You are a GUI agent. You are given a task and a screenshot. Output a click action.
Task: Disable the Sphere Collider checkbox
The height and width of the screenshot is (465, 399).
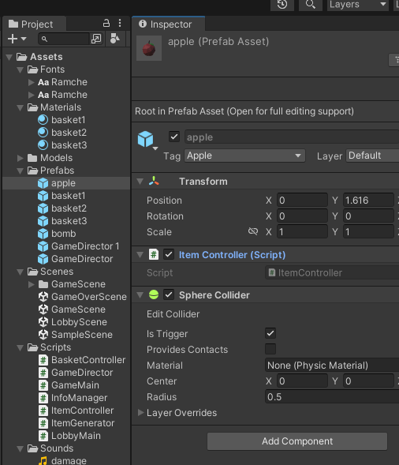coord(169,295)
